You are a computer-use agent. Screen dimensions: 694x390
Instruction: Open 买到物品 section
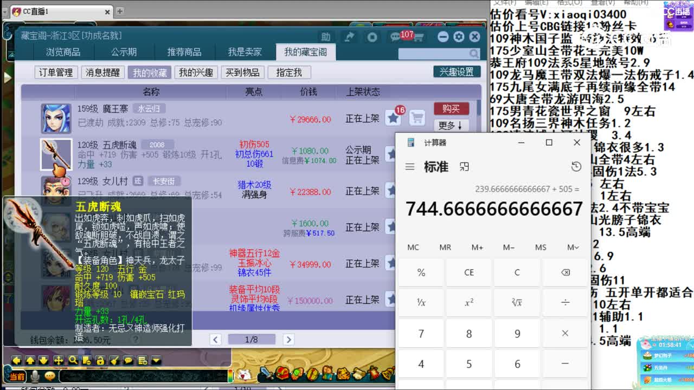(242, 73)
